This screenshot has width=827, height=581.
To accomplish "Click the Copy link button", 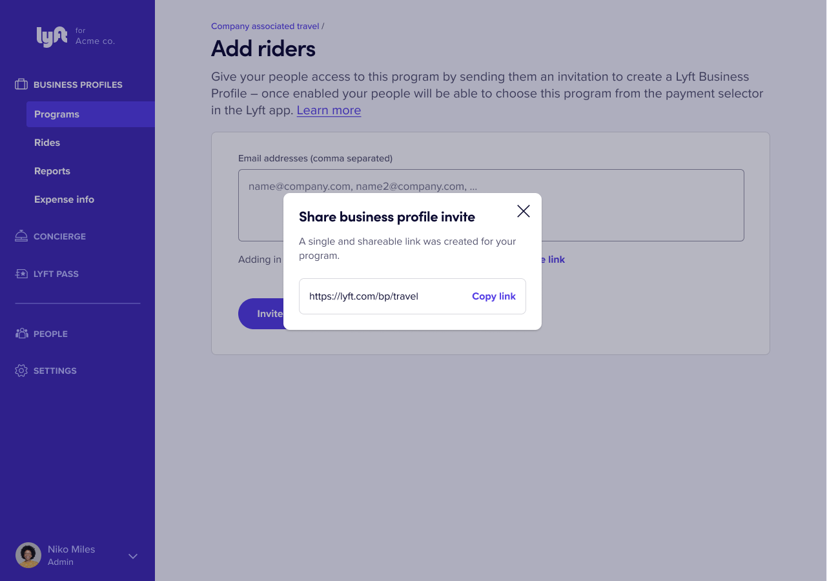I will point(494,296).
